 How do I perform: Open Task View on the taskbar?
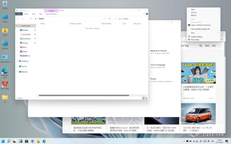coord(14,141)
